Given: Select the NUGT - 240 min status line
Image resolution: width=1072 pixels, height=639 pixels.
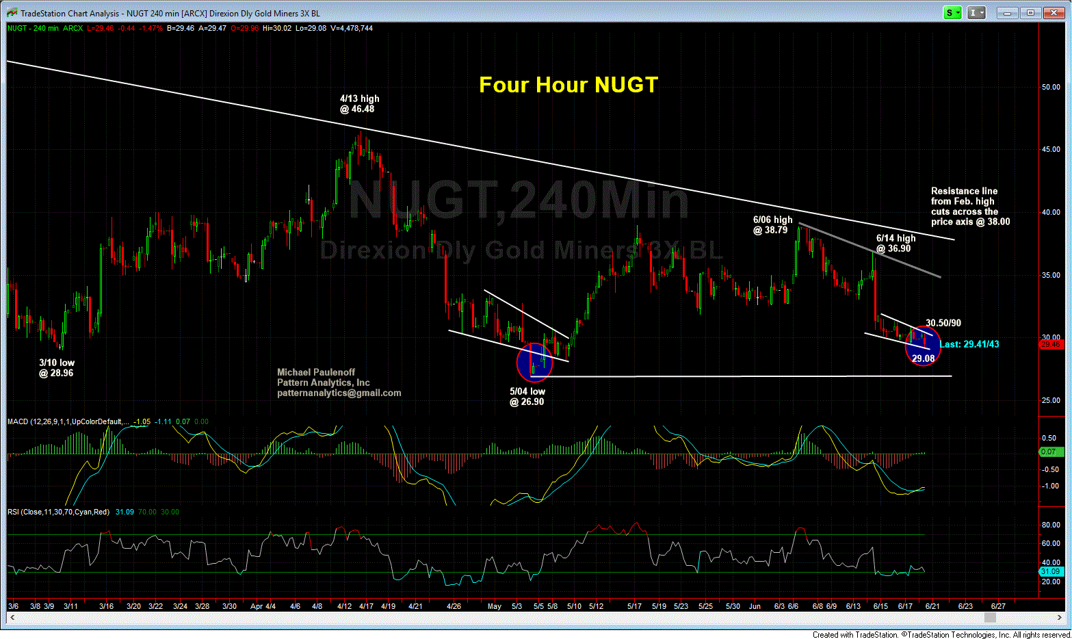Looking at the screenshot, I should 189,28.
